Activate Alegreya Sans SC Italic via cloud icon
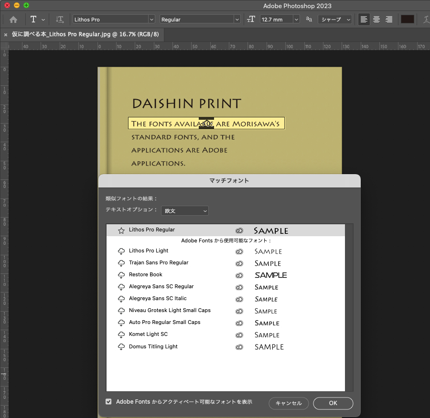 pos(121,299)
